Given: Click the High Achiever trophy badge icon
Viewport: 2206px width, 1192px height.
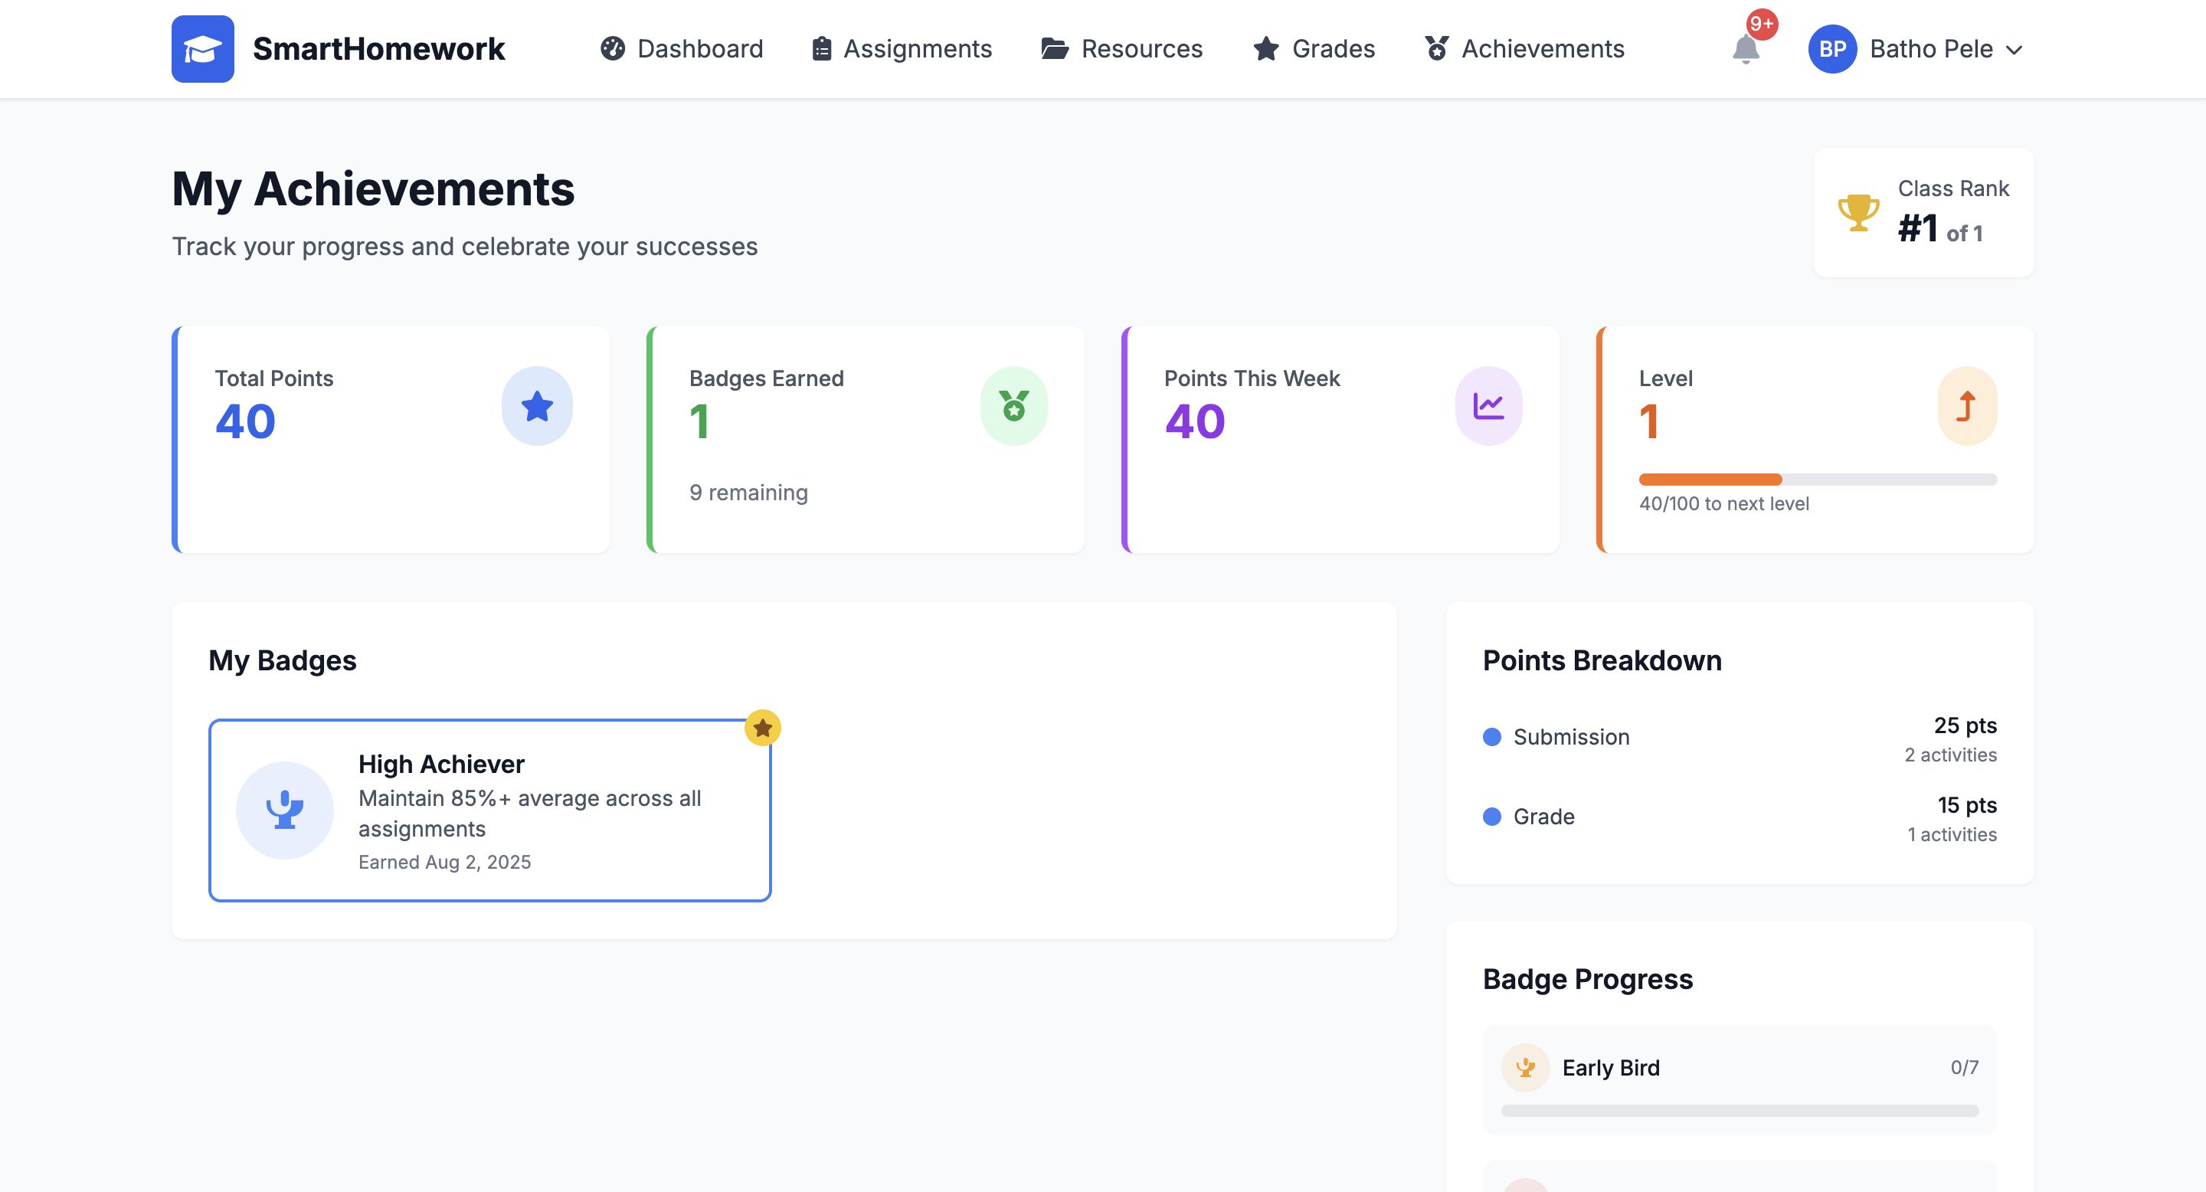Looking at the screenshot, I should tap(284, 810).
